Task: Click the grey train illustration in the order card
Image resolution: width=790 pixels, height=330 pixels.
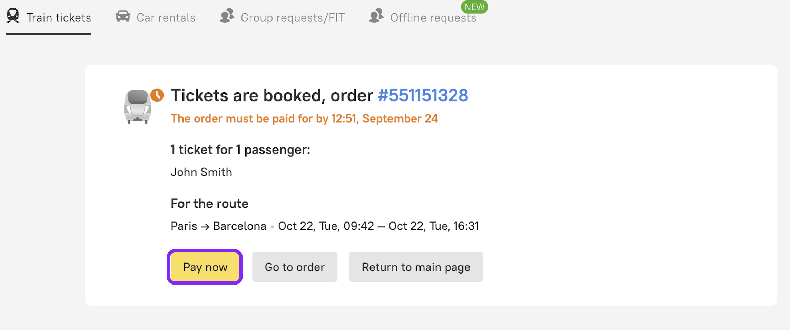Action: 137,107
